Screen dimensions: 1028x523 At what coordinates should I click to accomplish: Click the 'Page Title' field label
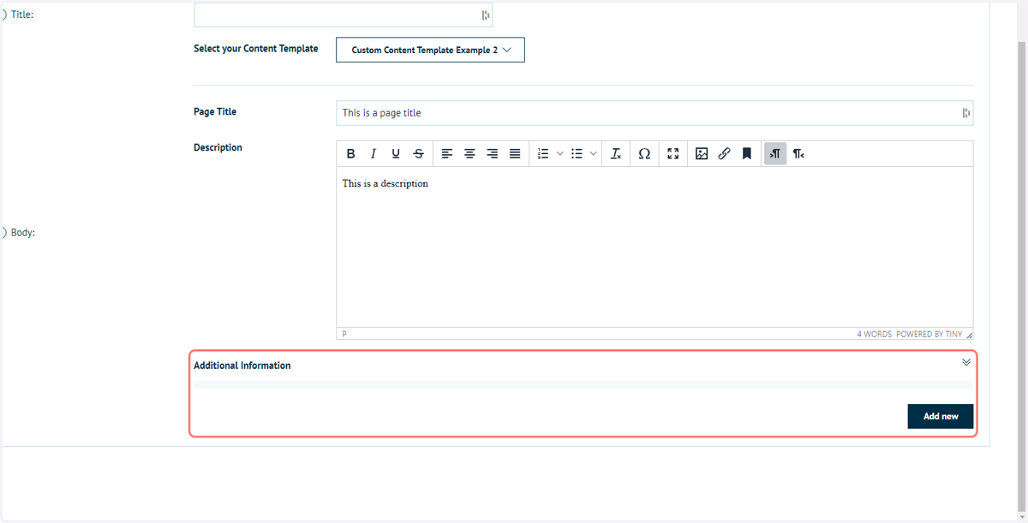click(x=215, y=111)
